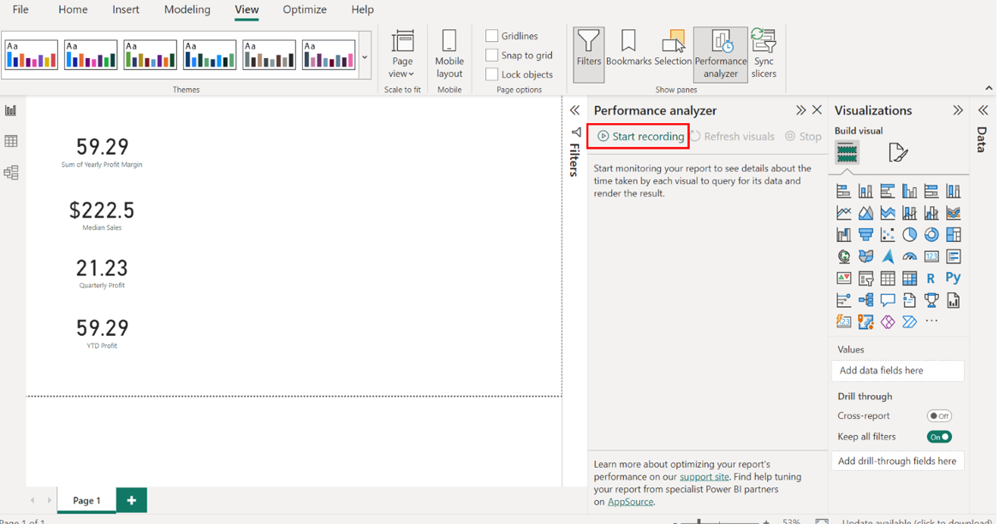Expand the collapsed Filters pane
The width and height of the screenshot is (999, 524).
[574, 110]
